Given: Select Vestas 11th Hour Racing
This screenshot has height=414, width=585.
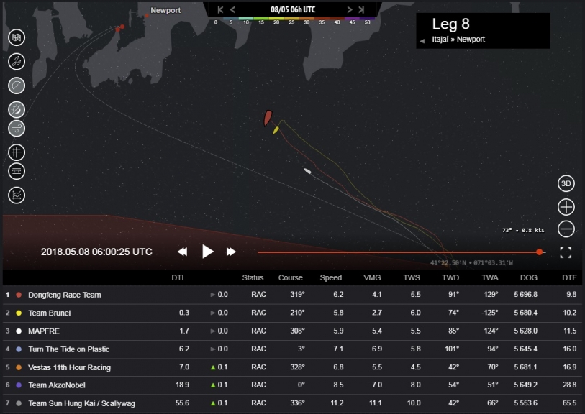Looking at the screenshot, I should tap(69, 367).
